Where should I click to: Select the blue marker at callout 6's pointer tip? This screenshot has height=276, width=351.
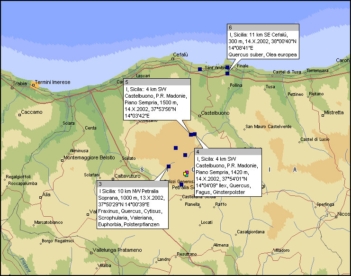point(227,73)
